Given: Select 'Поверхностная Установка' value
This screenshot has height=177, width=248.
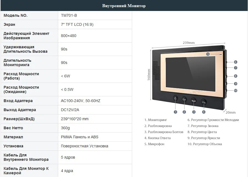Looking at the screenshot, I should [85, 146].
